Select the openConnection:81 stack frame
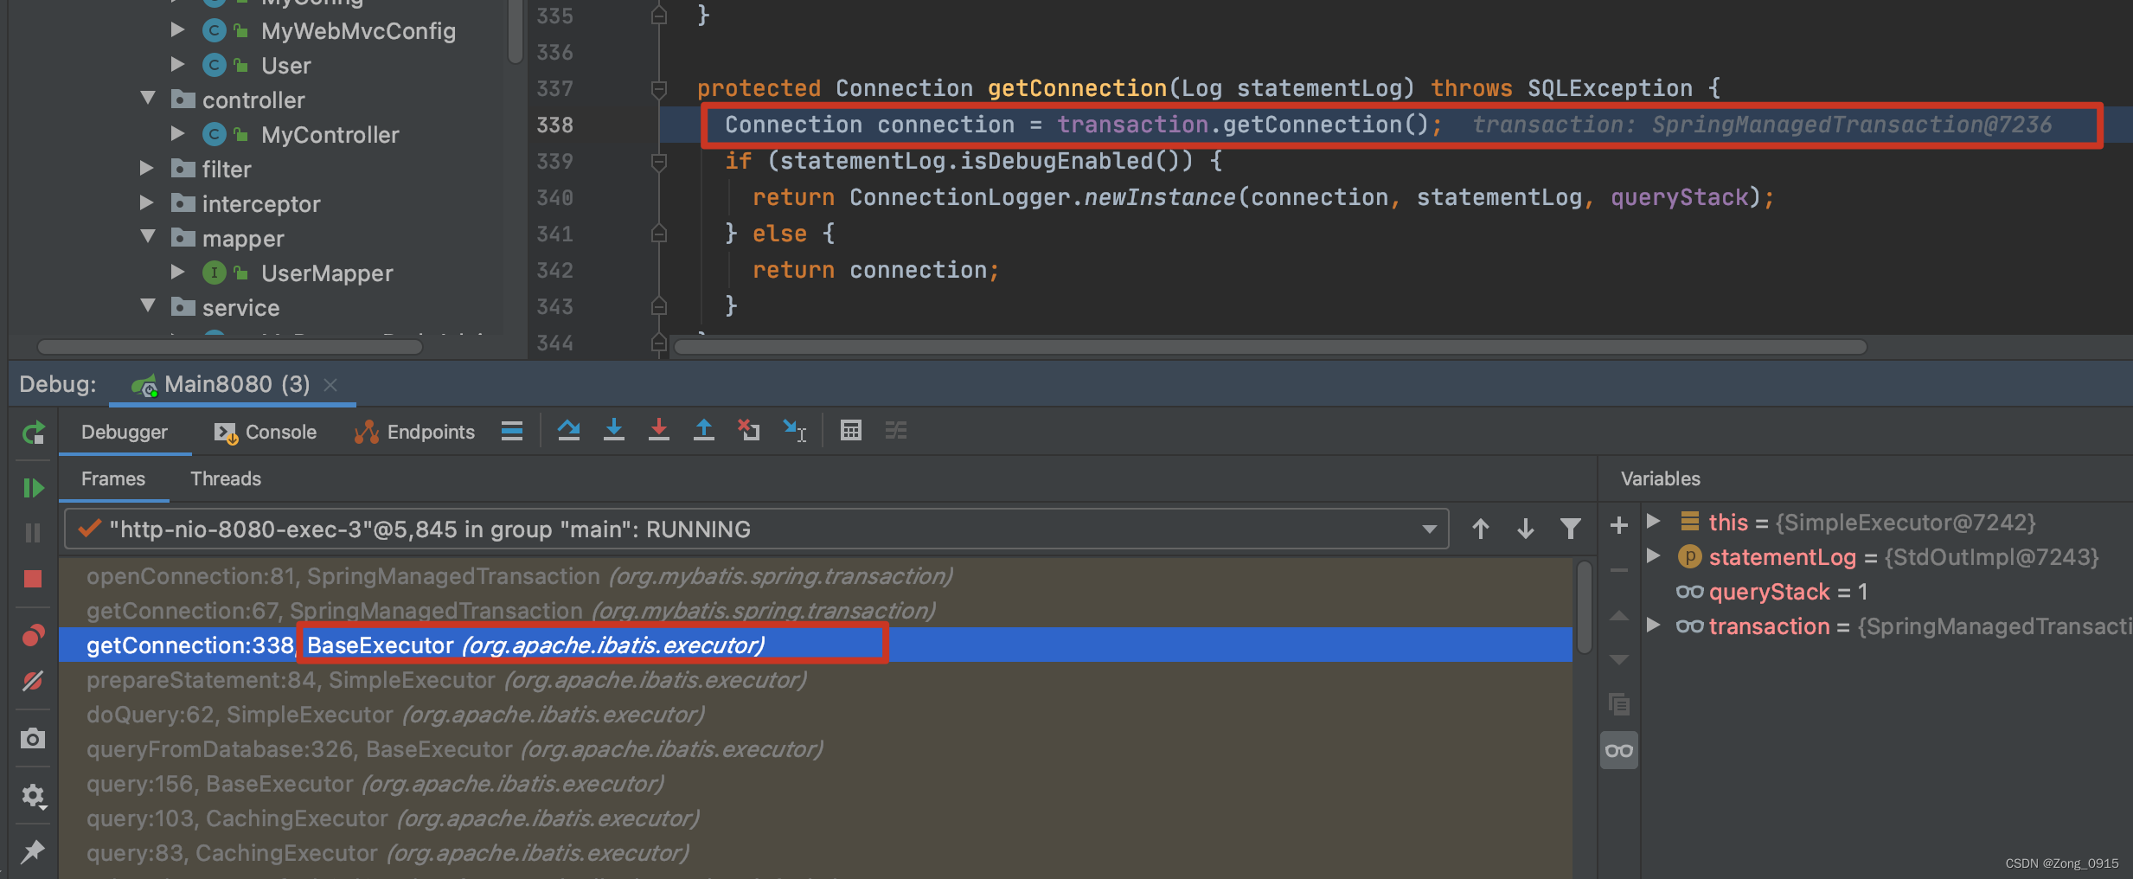Screen dimensions: 2133x879 tap(815, 576)
